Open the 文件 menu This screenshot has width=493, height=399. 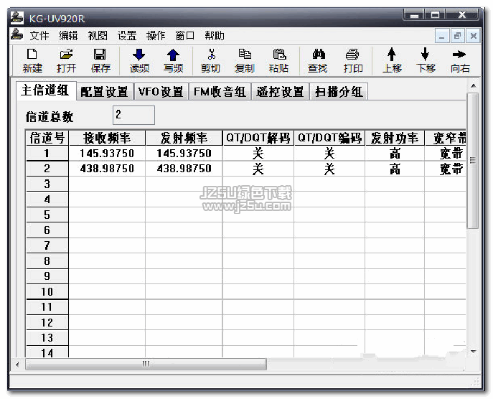[x=39, y=36]
